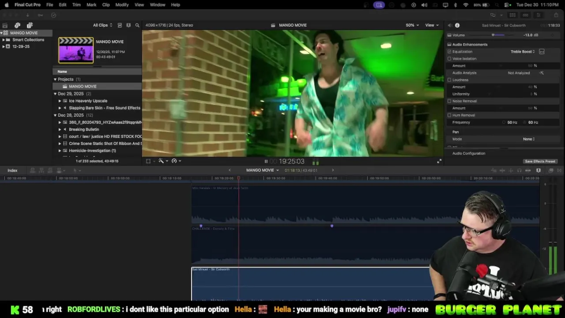Screen dimensions: 565x318
Task: Click the audio analysis magic wand
Action: (x=542, y=73)
